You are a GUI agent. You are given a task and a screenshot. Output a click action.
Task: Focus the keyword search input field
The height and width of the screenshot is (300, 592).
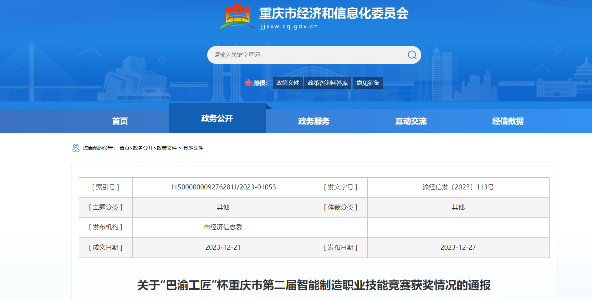pyautogui.click(x=307, y=55)
